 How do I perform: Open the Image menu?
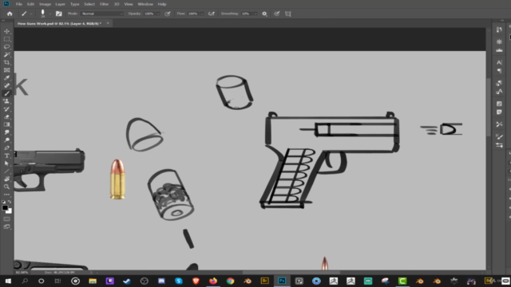tap(45, 4)
